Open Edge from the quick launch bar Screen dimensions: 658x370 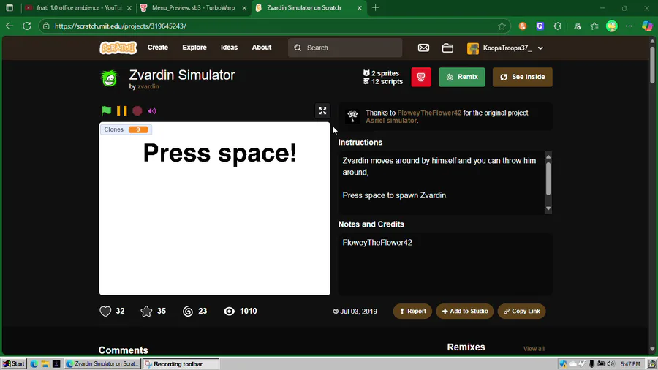point(34,363)
